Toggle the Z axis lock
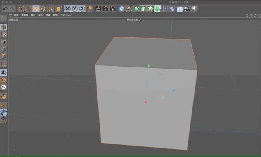The image size is (261, 157). click(x=82, y=9)
